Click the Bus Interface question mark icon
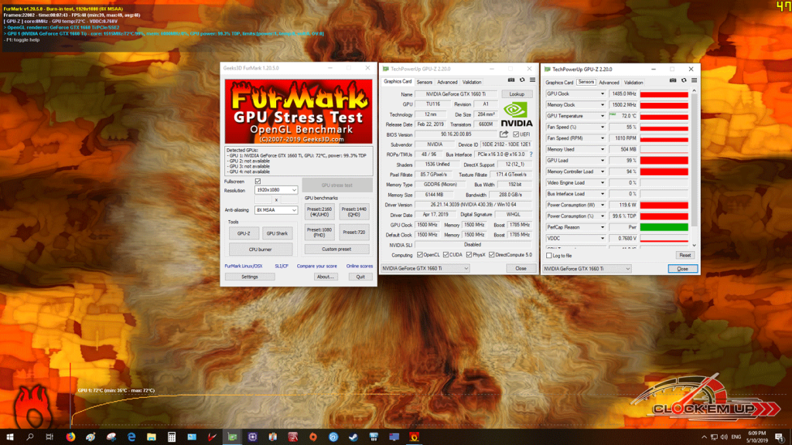 [x=531, y=155]
